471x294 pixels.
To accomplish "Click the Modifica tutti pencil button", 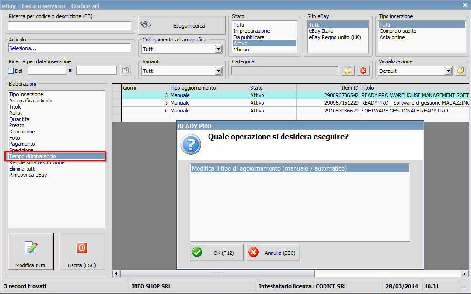I will tap(31, 252).
